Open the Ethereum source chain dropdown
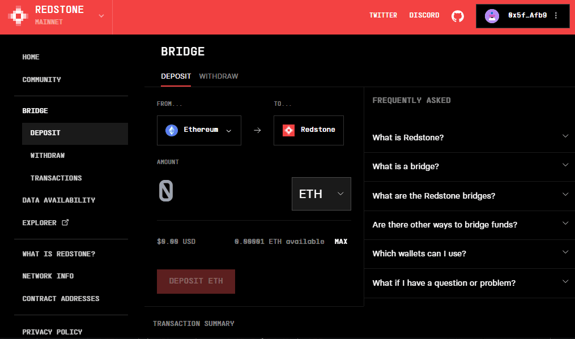 [199, 131]
